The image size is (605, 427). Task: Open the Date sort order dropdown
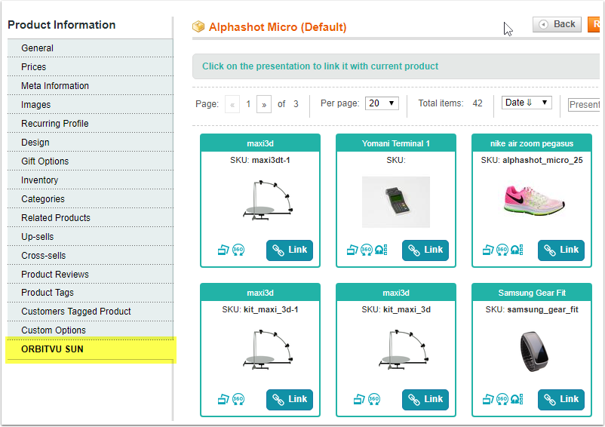(527, 103)
